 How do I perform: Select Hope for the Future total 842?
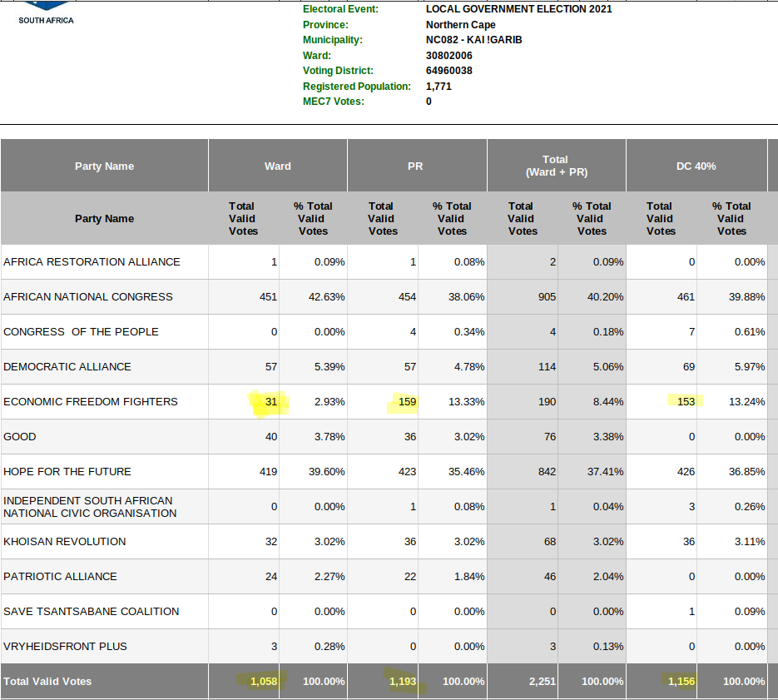tap(548, 471)
